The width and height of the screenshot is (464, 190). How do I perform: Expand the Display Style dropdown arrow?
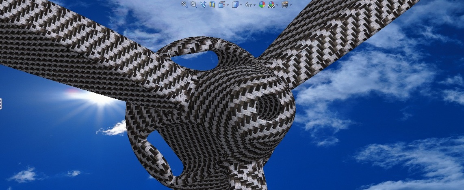coord(241,5)
